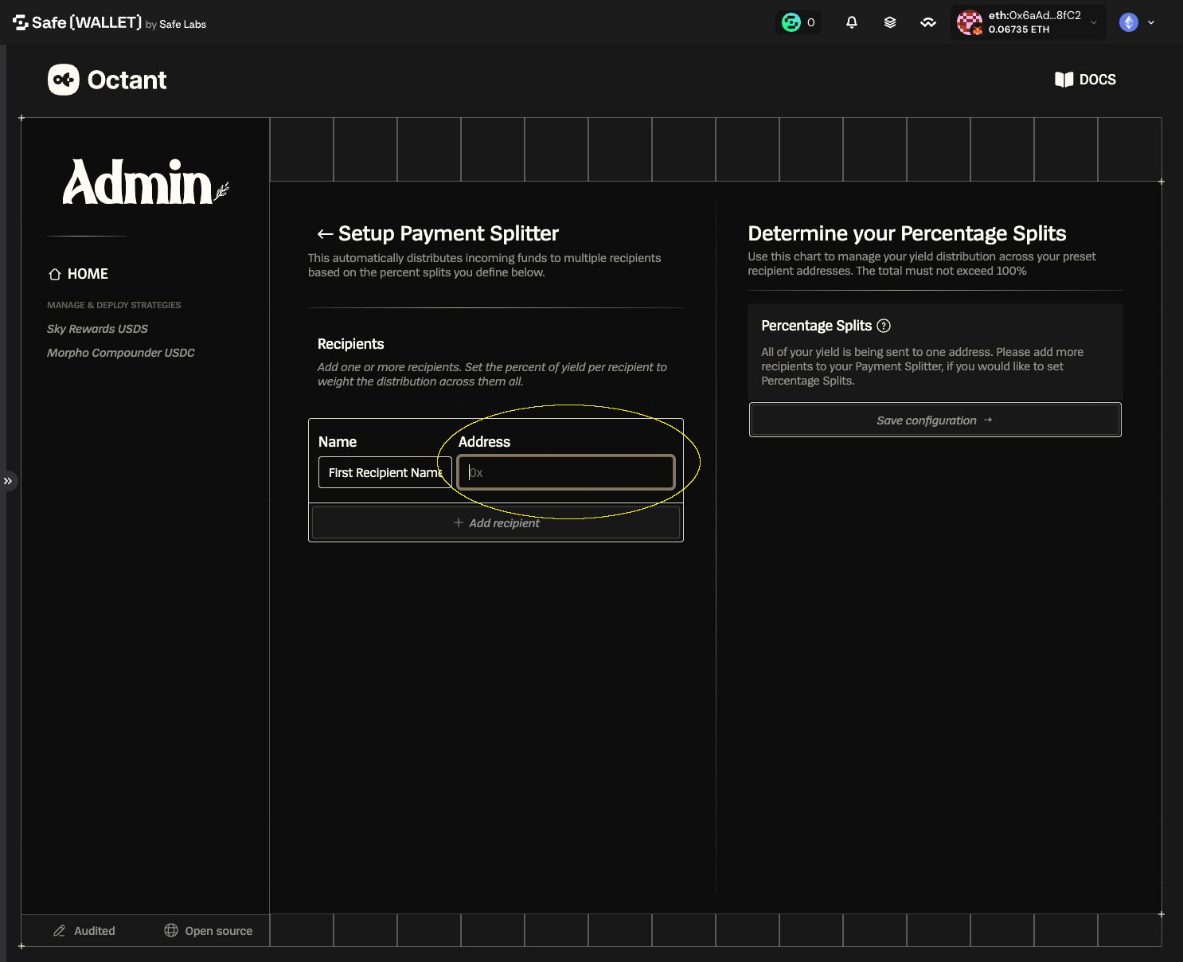This screenshot has width=1183, height=962.
Task: Open the Percentage Splits help icon
Action: [x=884, y=326]
